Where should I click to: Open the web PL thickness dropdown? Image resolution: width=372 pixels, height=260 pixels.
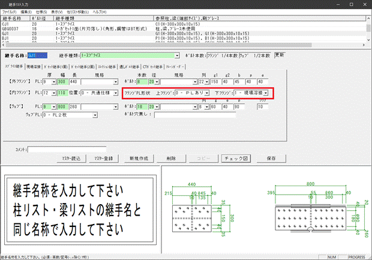click(x=54, y=107)
